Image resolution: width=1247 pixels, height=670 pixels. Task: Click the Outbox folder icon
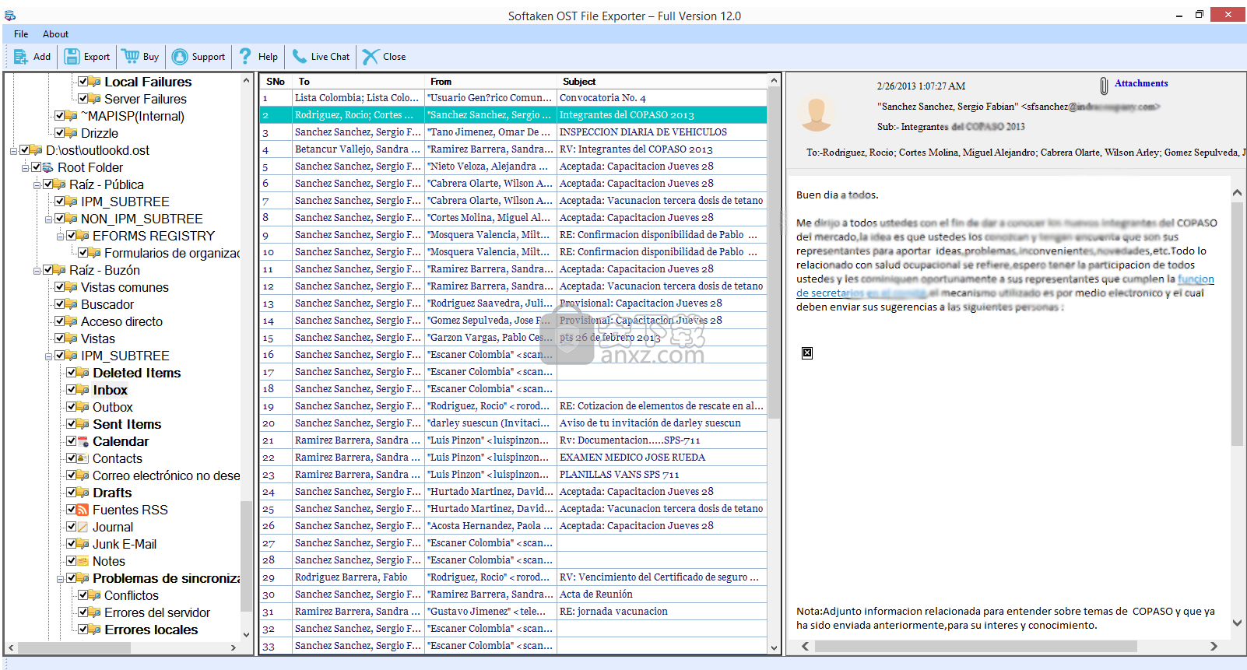[83, 407]
